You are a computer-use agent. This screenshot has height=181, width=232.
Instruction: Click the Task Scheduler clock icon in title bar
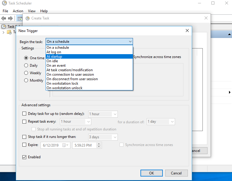coord(4,3)
